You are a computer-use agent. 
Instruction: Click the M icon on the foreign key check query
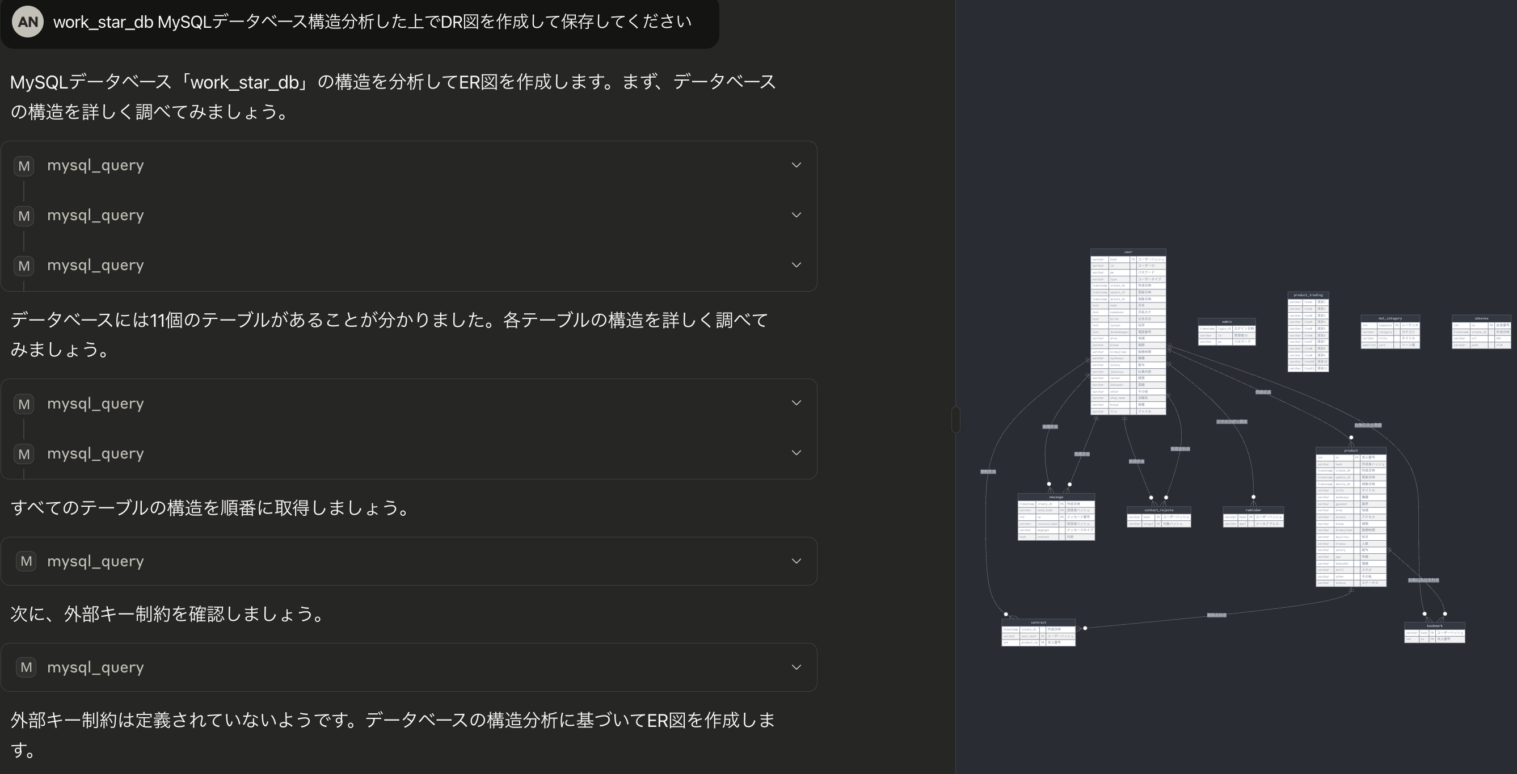click(x=26, y=667)
